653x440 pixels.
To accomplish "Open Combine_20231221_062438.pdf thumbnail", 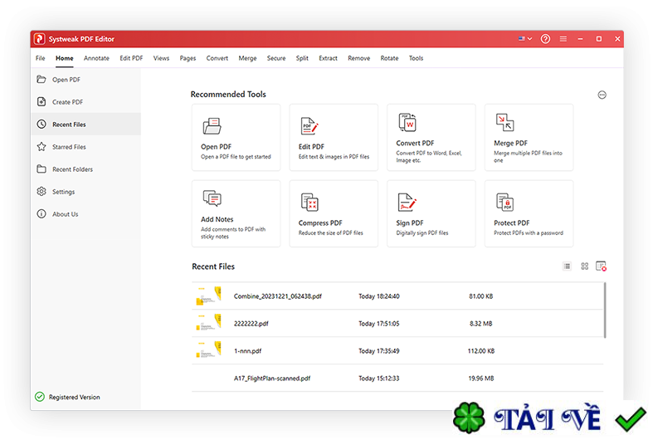I will point(208,296).
